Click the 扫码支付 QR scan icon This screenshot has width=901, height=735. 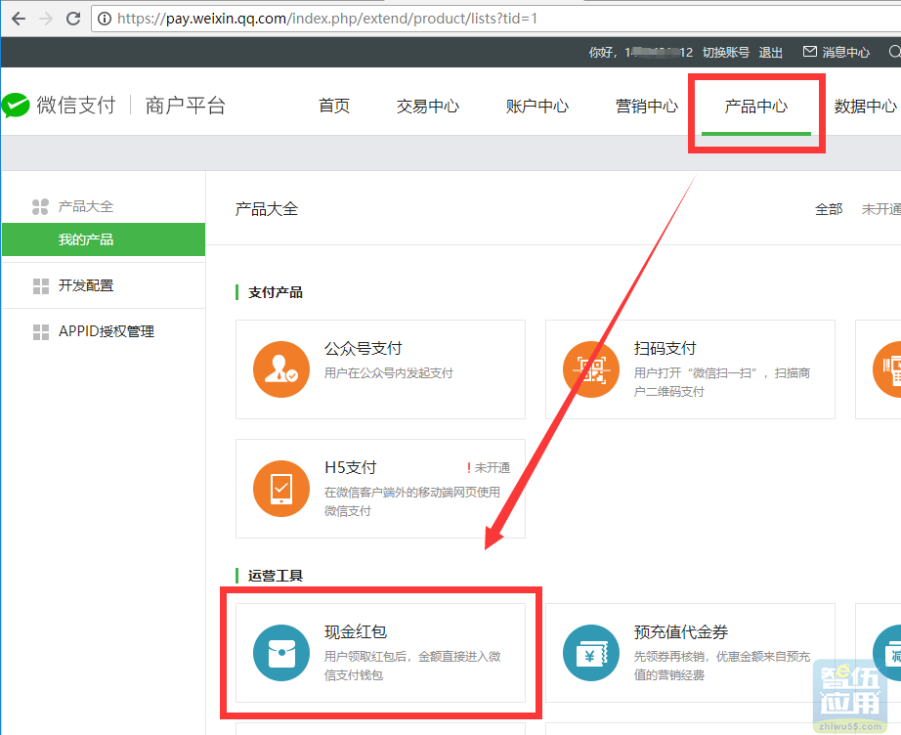[x=590, y=369]
